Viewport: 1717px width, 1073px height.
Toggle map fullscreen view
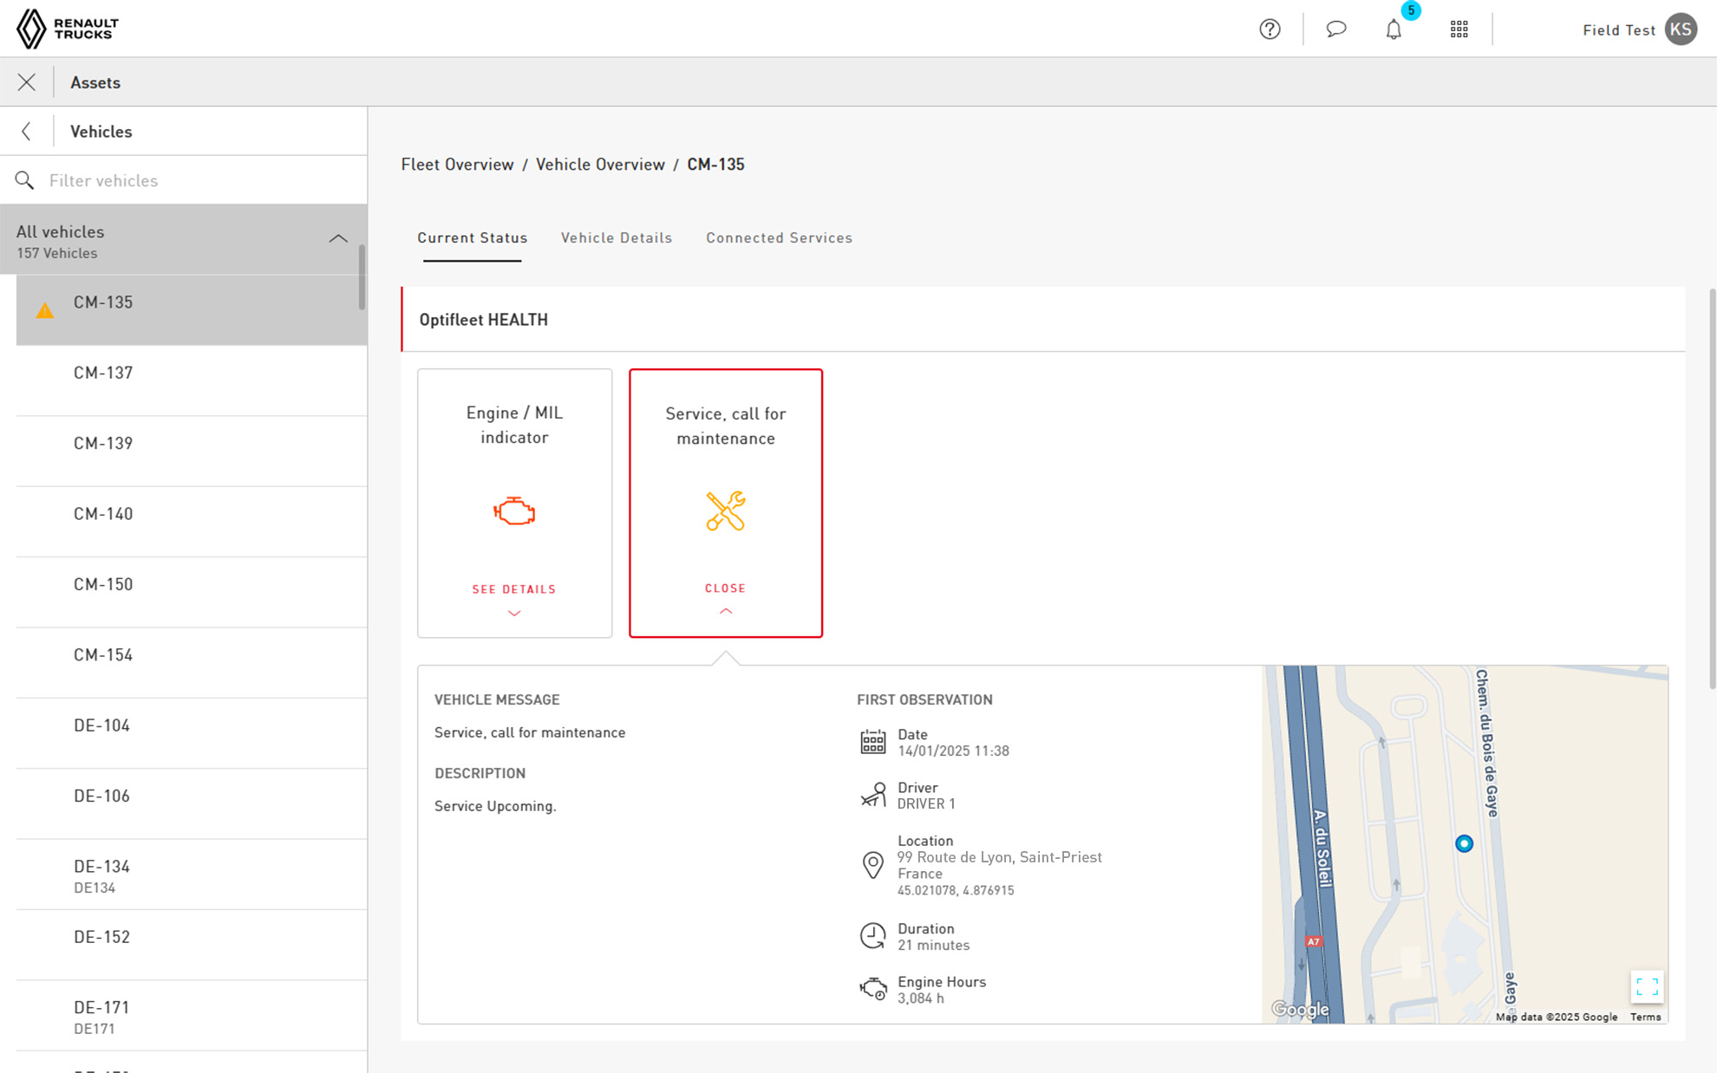1647,986
